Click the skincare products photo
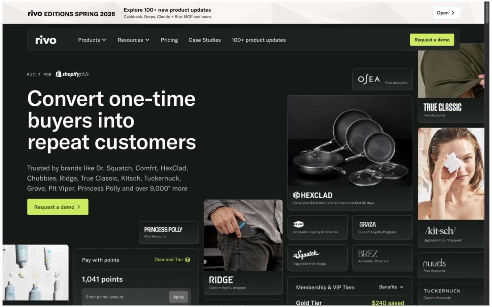 click(x=36, y=273)
